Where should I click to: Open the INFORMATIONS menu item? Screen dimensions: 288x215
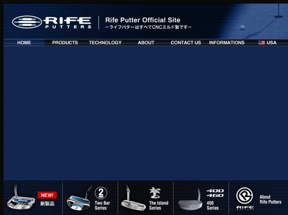227,43
